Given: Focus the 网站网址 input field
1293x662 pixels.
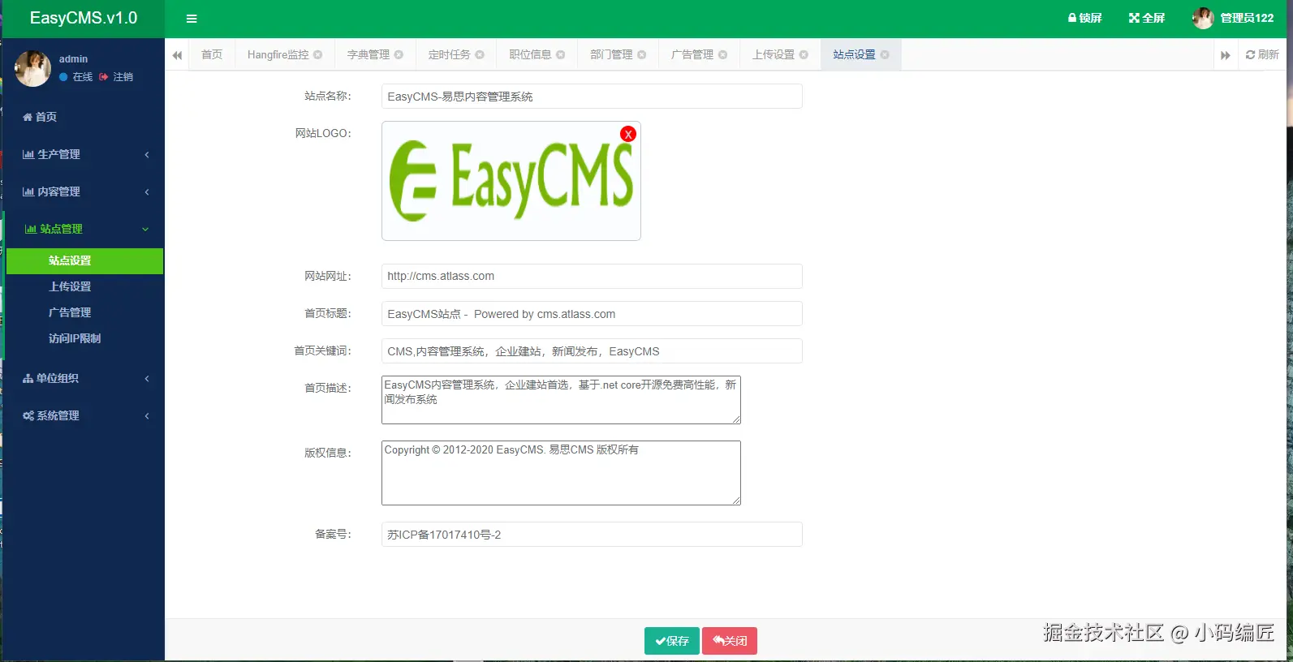Looking at the screenshot, I should pyautogui.click(x=592, y=276).
